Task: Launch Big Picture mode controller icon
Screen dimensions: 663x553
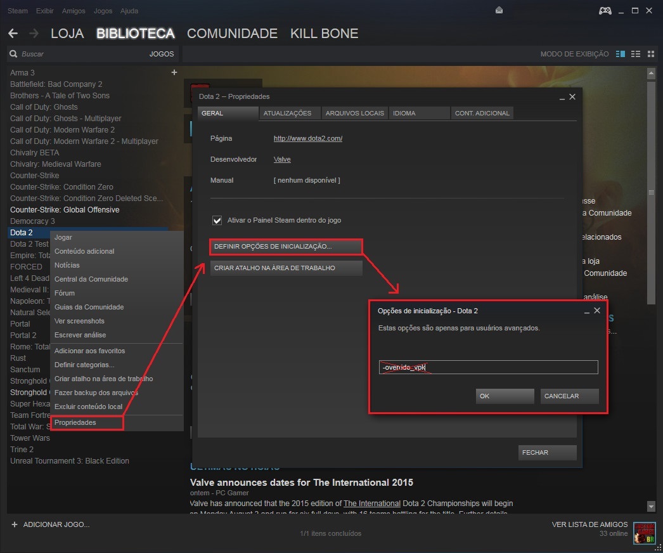Action: 605,11
